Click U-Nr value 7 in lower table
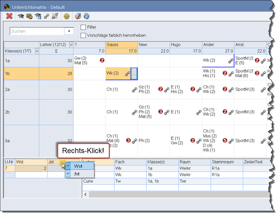The width and height of the screenshot is (280, 215). pos(9,168)
